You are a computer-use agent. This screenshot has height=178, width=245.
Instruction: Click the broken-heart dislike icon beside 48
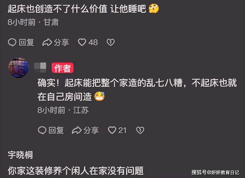pyautogui.click(x=111, y=42)
